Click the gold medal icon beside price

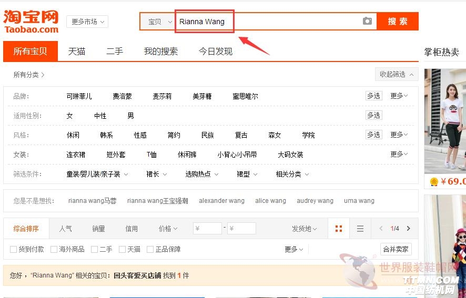pos(434,182)
